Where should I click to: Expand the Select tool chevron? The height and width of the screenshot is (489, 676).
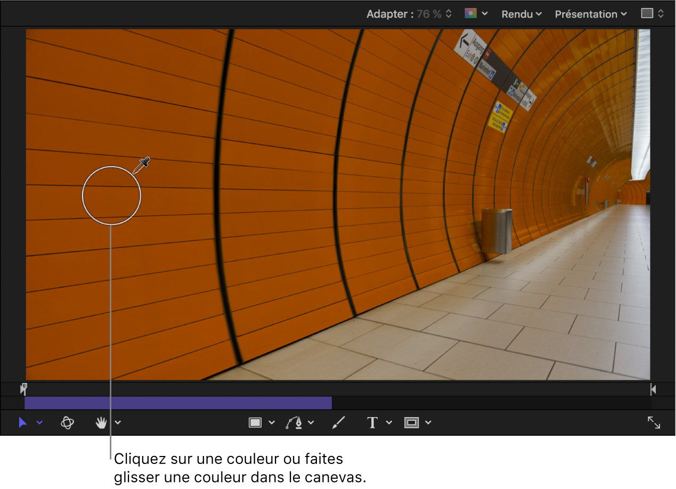[x=39, y=422]
